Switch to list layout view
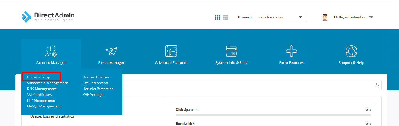The width and height of the screenshot is (399, 126). [x=226, y=17]
